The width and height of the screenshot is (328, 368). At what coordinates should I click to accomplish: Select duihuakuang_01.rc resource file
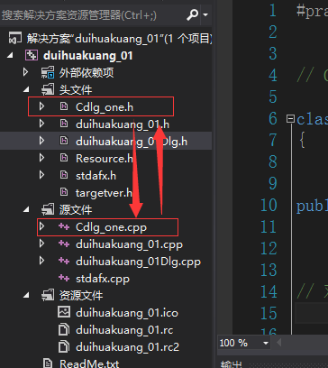tap(124, 330)
